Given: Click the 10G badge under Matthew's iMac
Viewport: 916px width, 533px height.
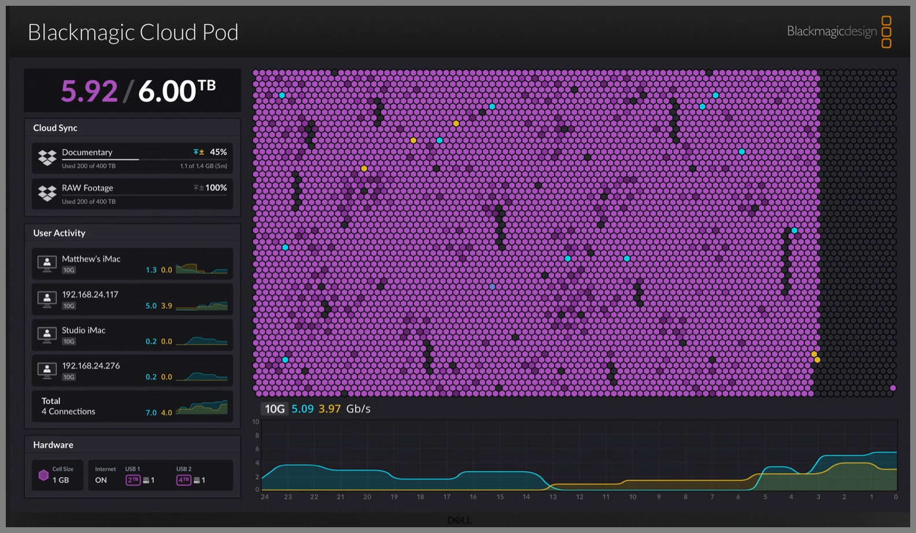Looking at the screenshot, I should tap(69, 270).
